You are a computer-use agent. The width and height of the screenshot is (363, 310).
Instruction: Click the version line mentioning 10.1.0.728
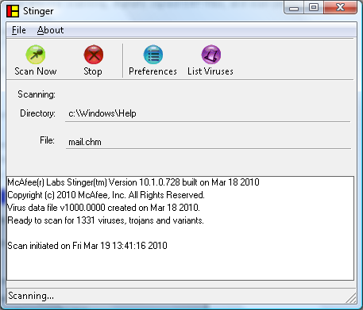pos(133,182)
